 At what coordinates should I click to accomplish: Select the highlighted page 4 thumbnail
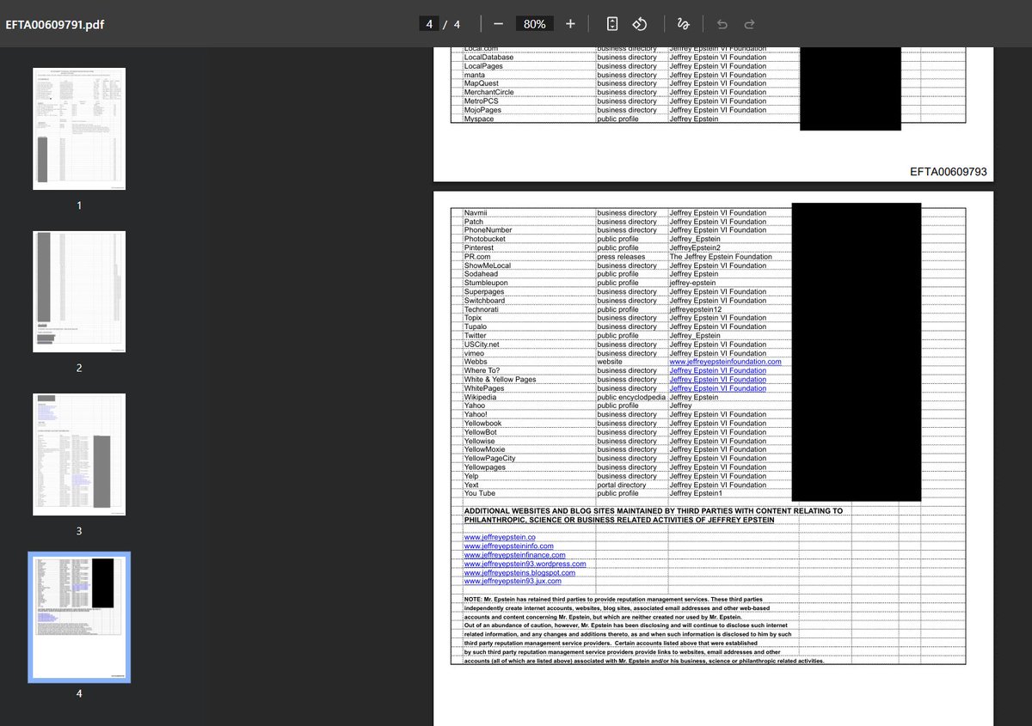tap(79, 618)
